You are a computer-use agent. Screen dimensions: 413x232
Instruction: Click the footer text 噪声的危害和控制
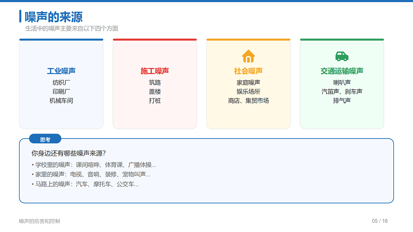coord(40,221)
